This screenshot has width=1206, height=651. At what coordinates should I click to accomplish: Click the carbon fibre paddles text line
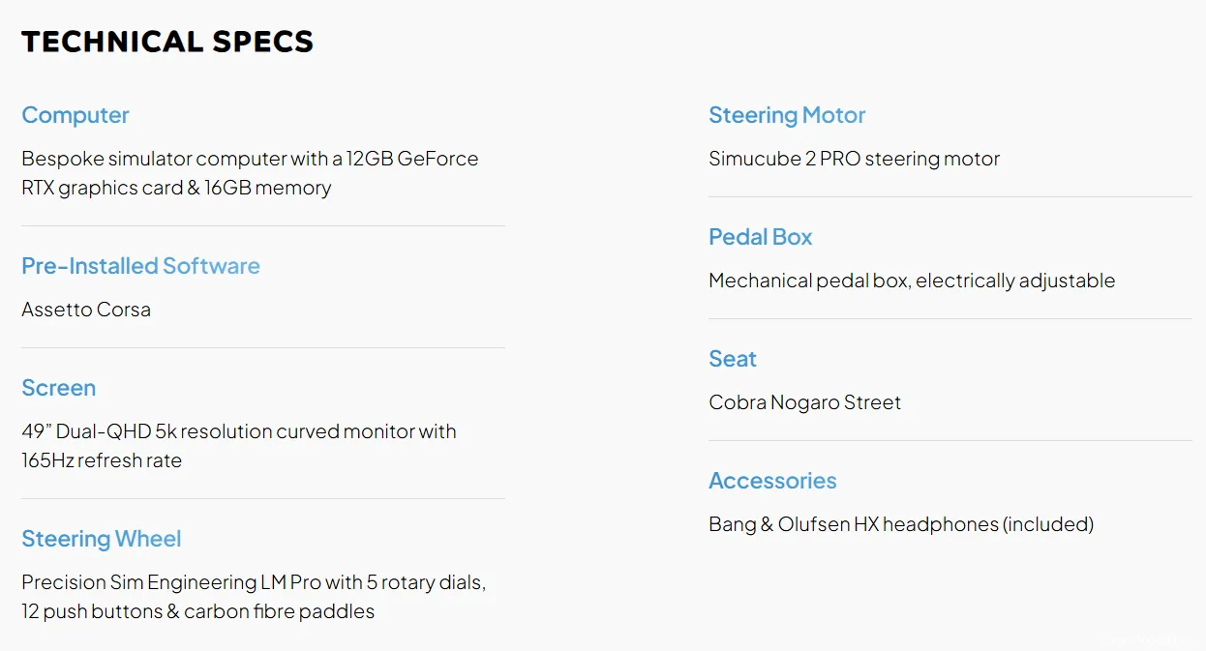point(198,611)
